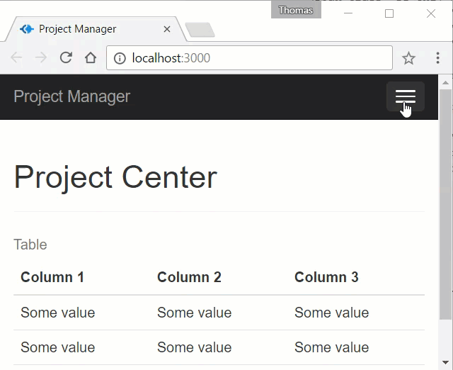
Task: Click the Column 3 table header
Action: (326, 277)
